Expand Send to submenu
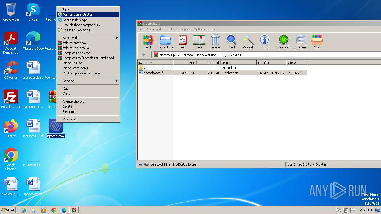Image resolution: width=381 pixels, height=214 pixels. click(x=88, y=81)
